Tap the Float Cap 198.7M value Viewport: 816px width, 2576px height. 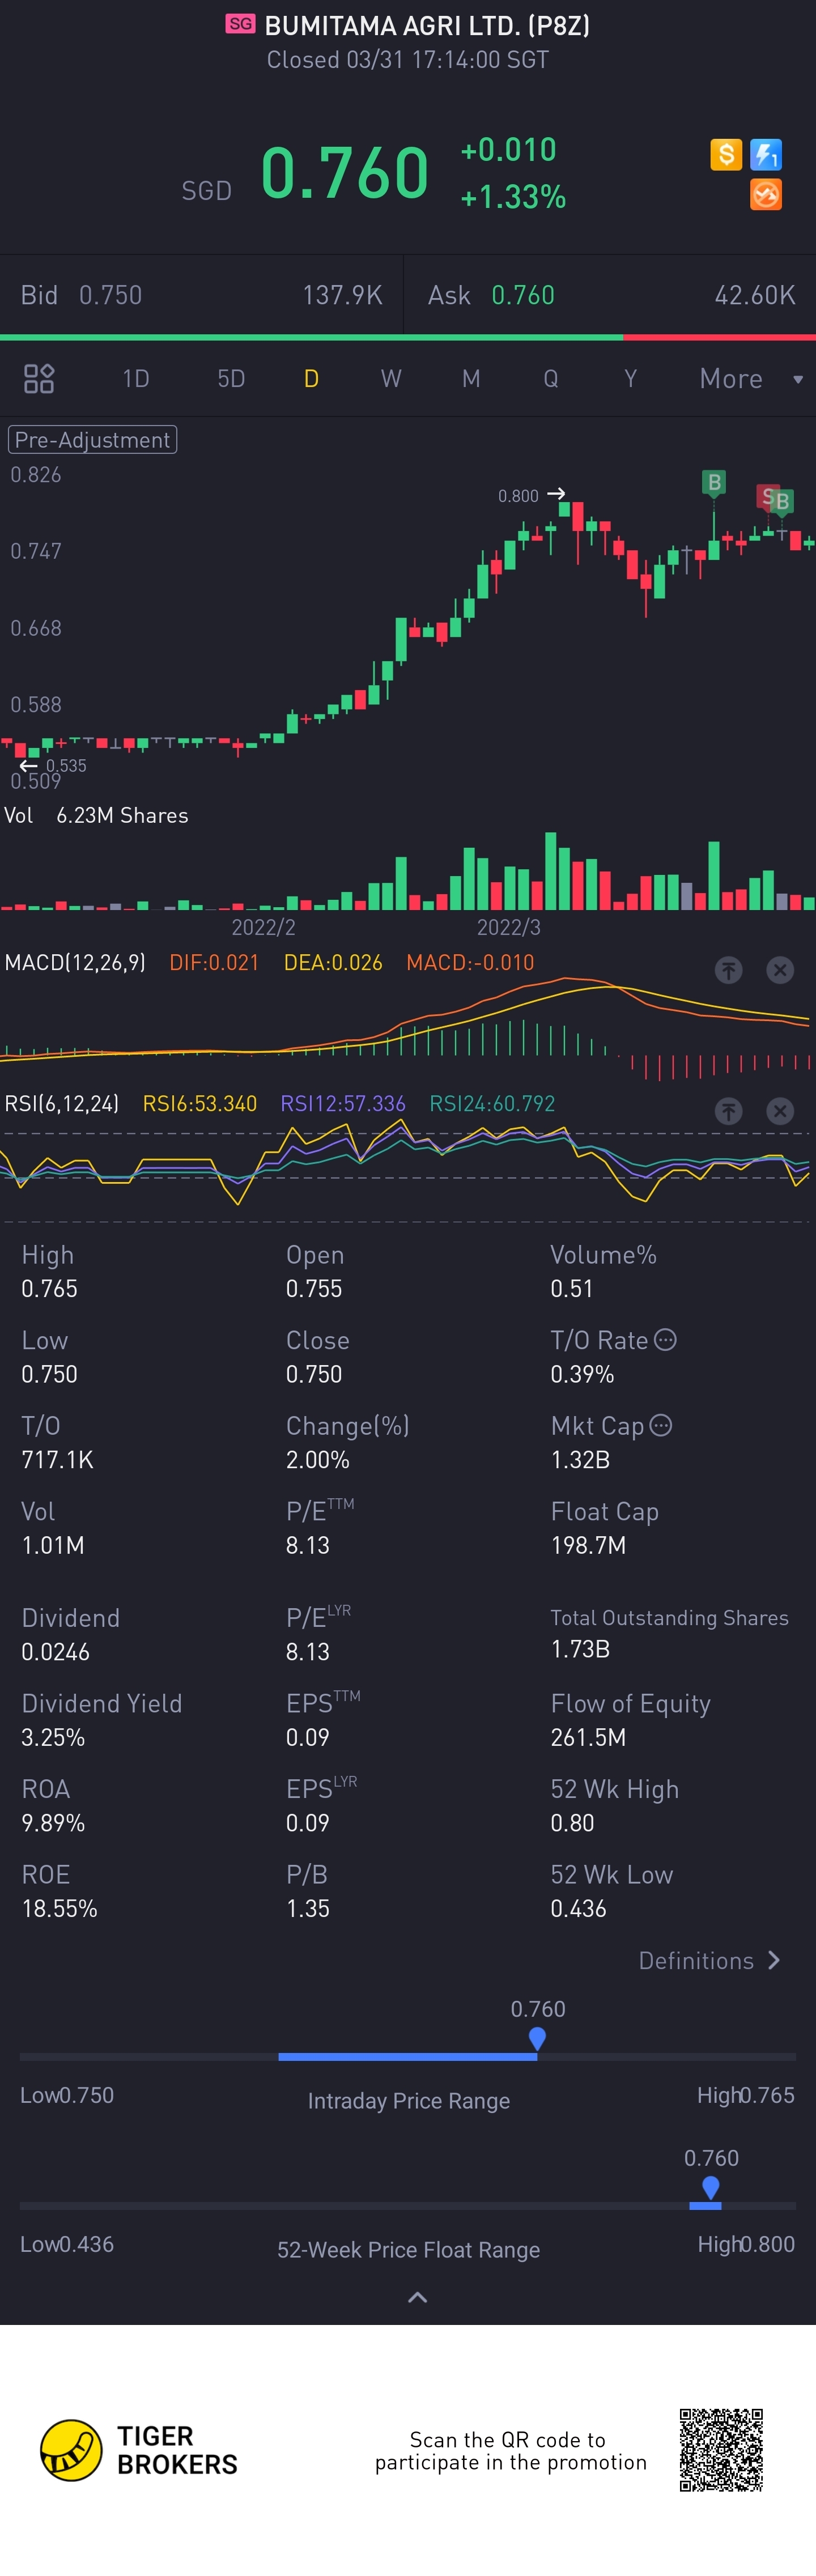pyautogui.click(x=588, y=1546)
